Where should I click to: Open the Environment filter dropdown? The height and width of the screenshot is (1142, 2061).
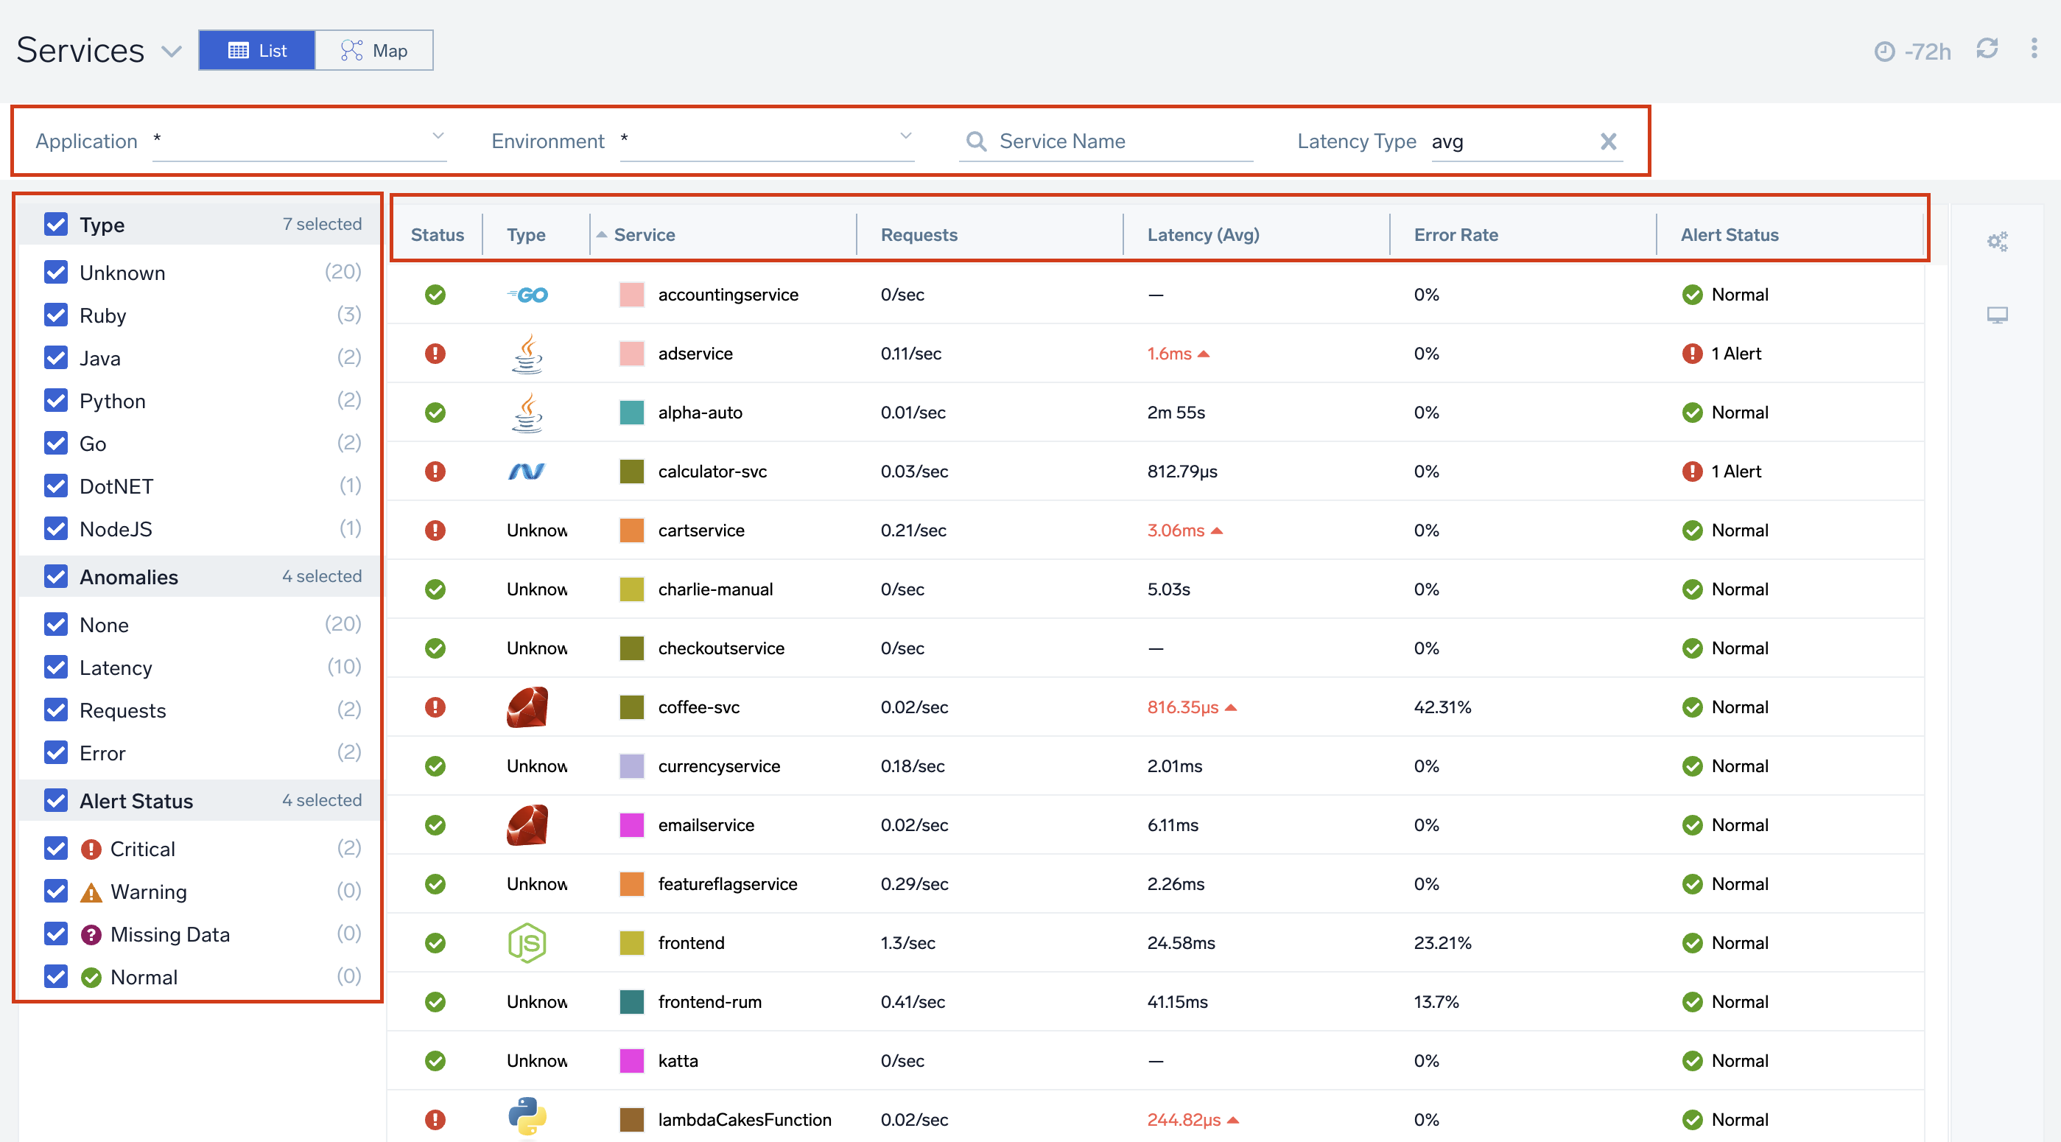point(904,136)
